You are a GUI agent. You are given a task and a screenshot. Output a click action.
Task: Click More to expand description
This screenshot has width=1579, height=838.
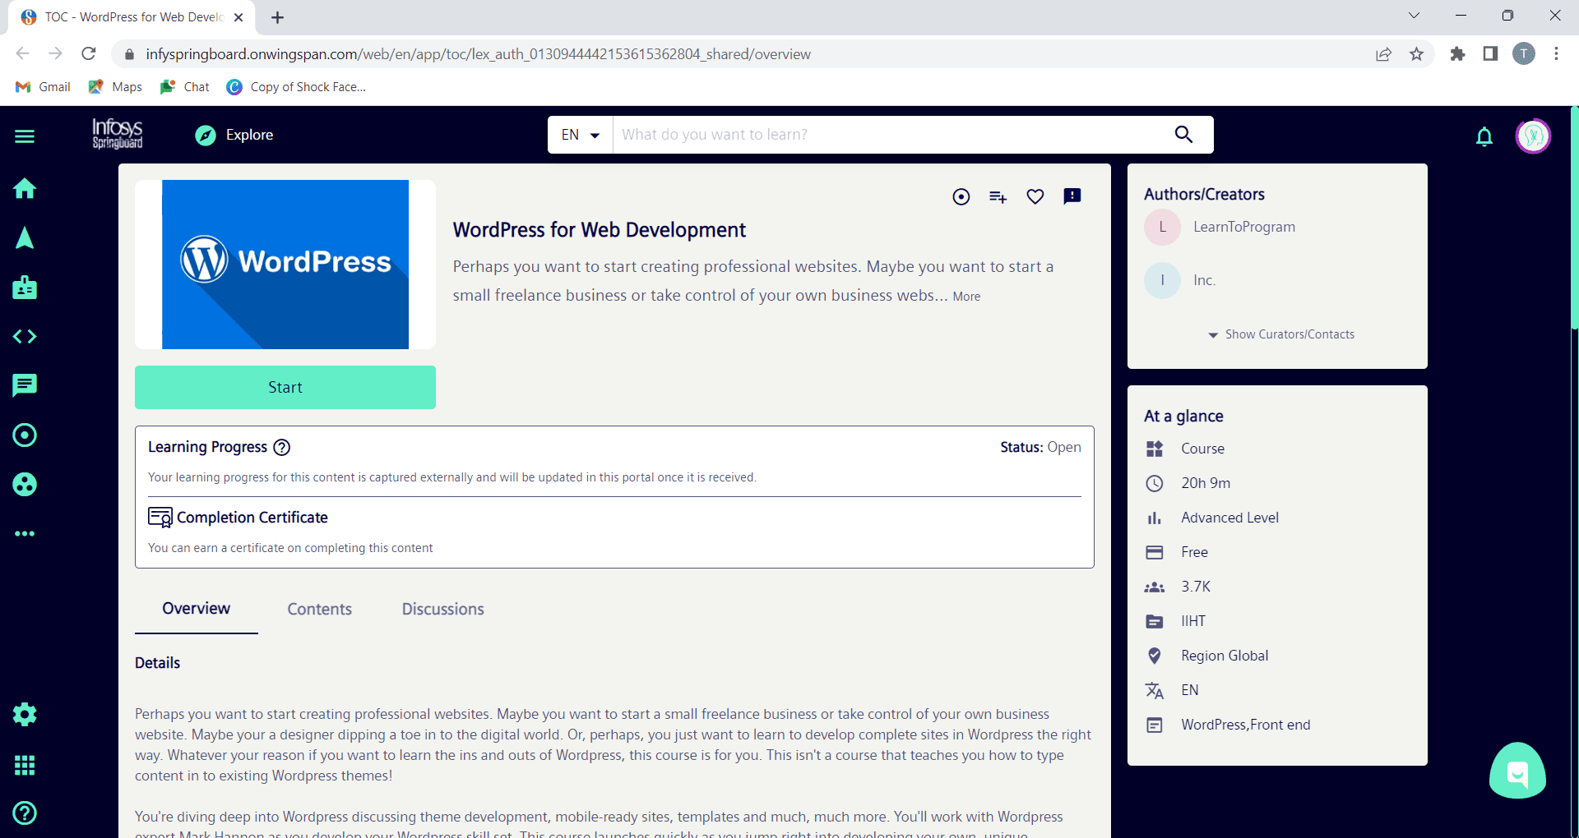966,297
